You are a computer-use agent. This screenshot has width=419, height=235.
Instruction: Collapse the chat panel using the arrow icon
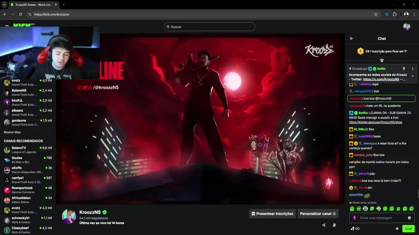pyautogui.click(x=351, y=39)
